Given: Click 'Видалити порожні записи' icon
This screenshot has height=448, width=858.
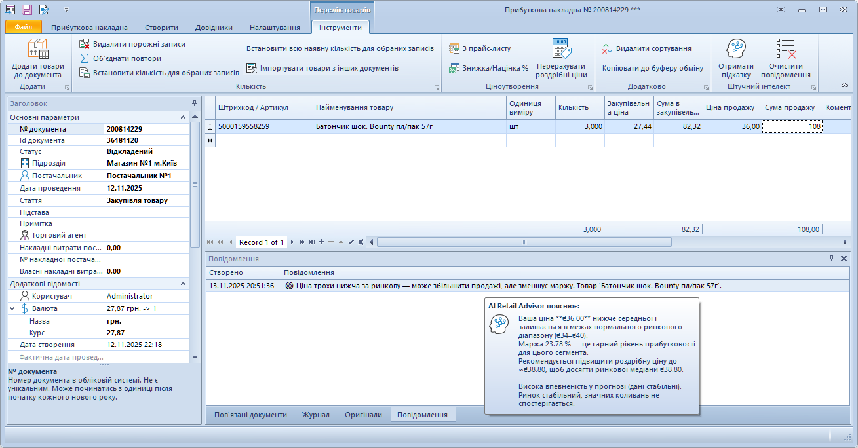Looking at the screenshot, I should tap(85, 44).
